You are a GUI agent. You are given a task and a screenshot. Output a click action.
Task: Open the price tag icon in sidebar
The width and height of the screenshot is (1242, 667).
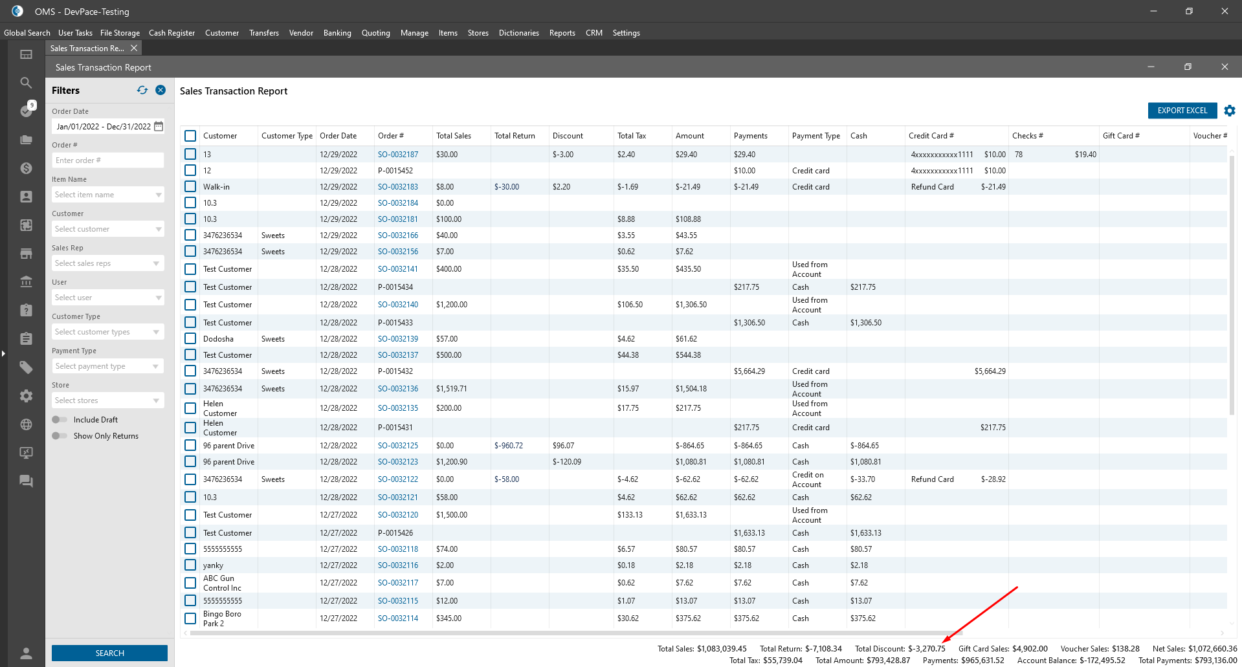(26, 367)
